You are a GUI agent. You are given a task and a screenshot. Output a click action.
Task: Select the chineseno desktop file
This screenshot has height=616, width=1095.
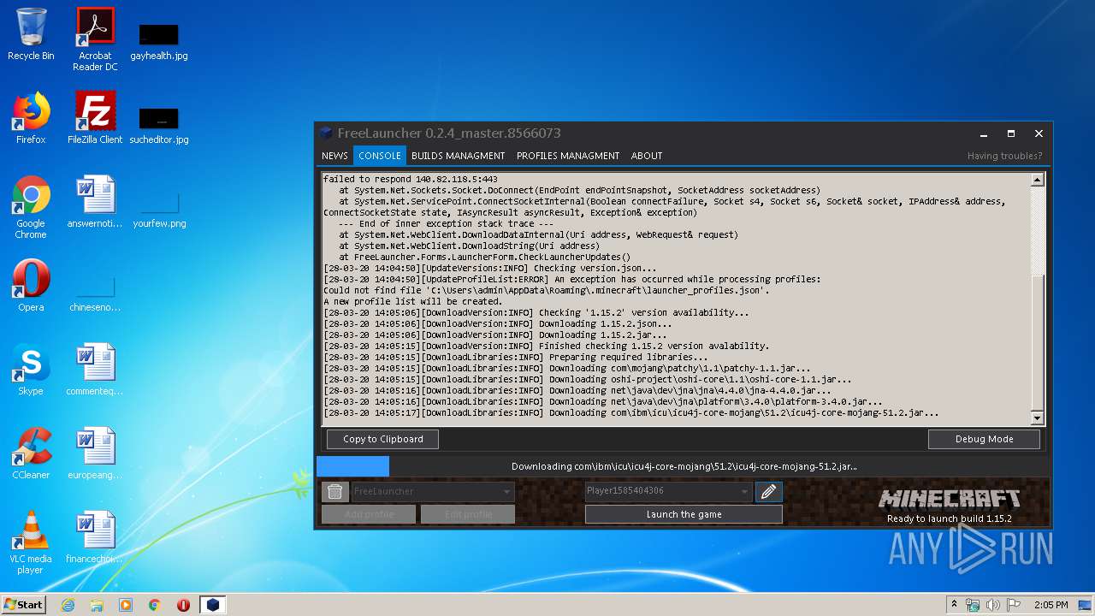95,293
